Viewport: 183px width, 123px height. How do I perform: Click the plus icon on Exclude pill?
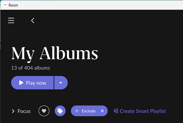tap(77, 111)
